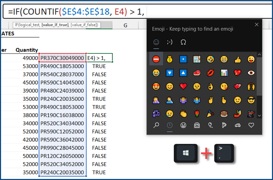Select cell containing PR540C28037000

(62, 74)
